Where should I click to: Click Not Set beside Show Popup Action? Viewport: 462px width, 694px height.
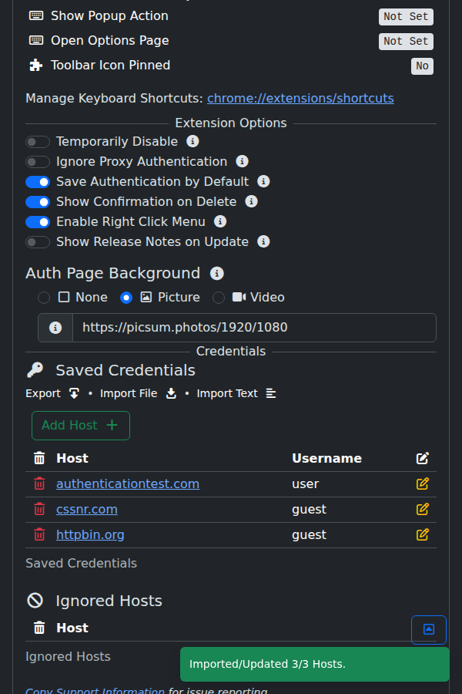tap(406, 16)
